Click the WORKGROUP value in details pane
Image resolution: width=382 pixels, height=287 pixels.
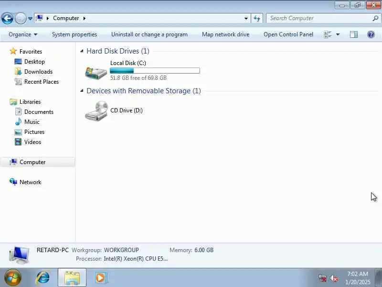point(121,250)
